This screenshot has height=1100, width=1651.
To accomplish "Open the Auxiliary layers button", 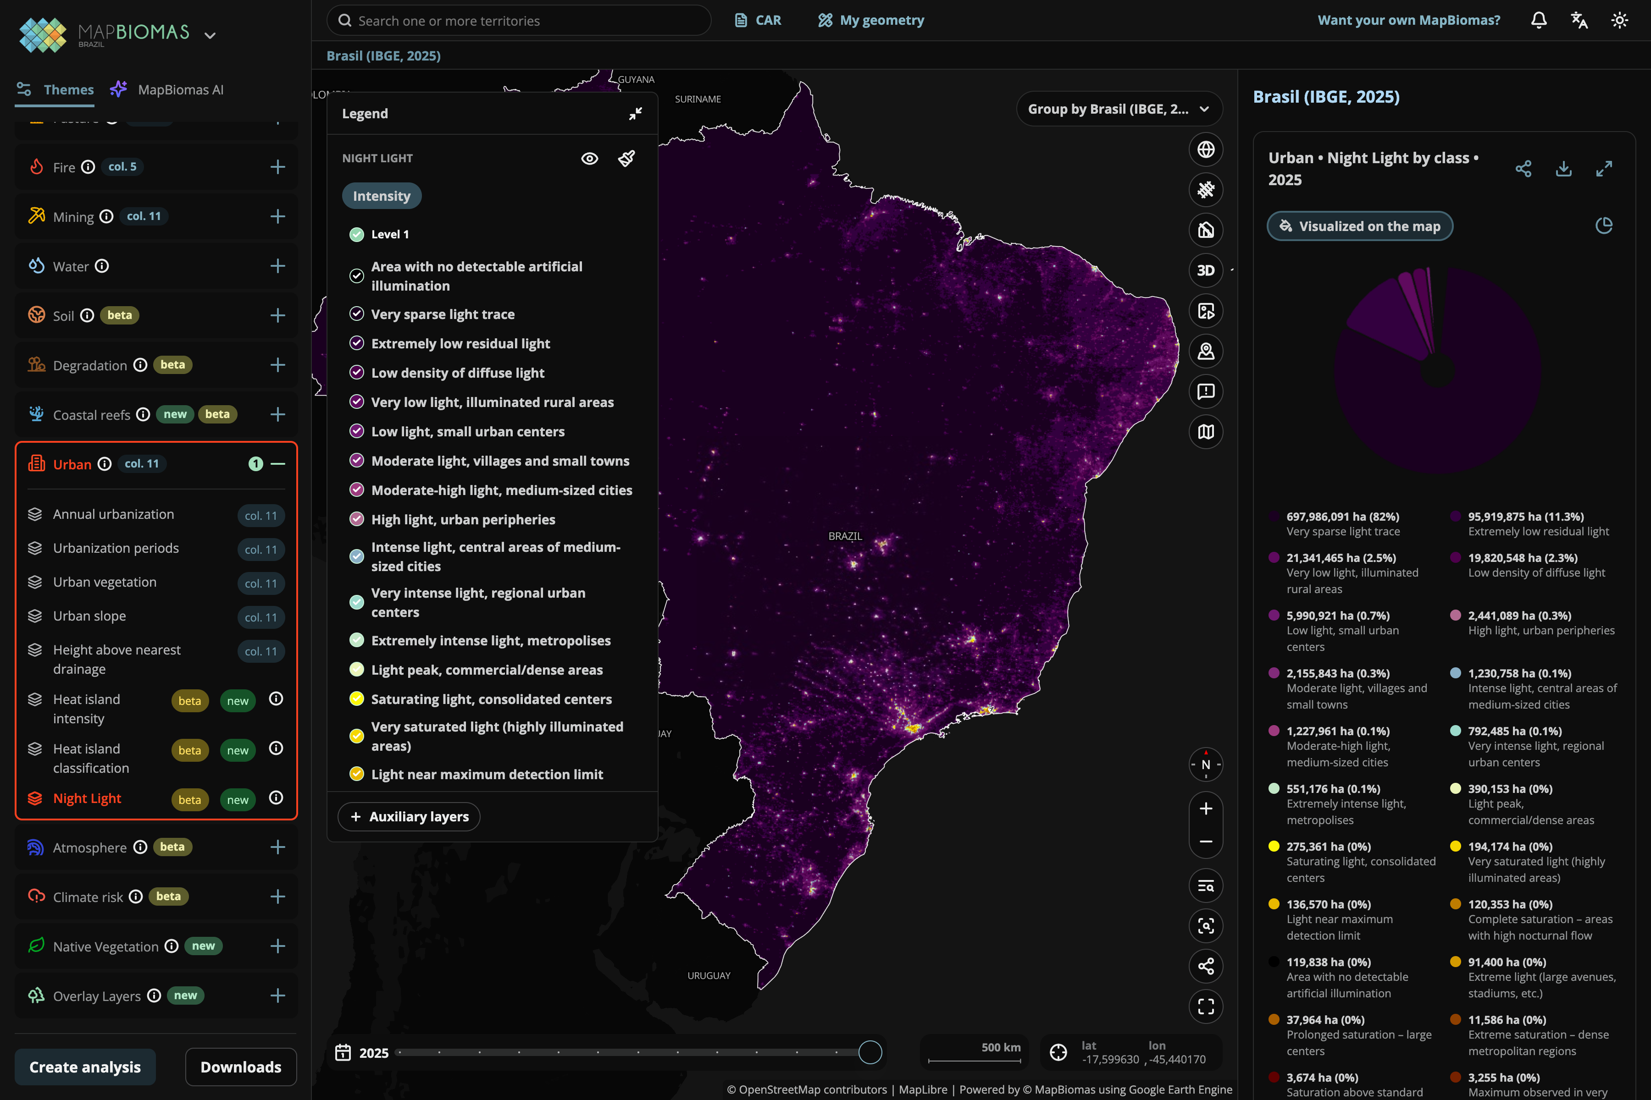I will click(x=409, y=817).
